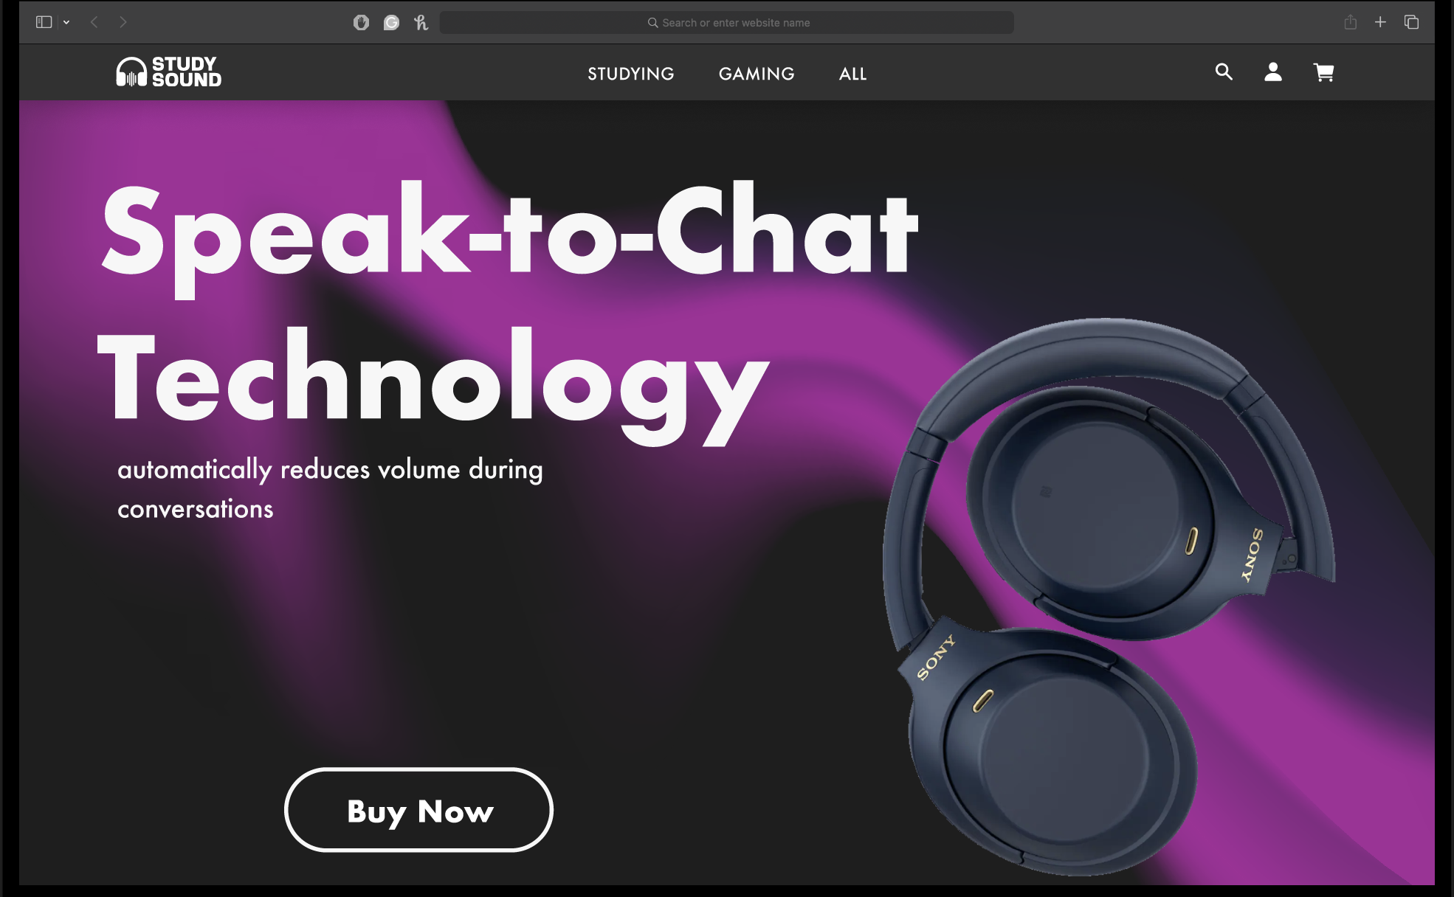Image resolution: width=1454 pixels, height=897 pixels.
Task: Show the tab overview icon
Action: coord(1411,22)
